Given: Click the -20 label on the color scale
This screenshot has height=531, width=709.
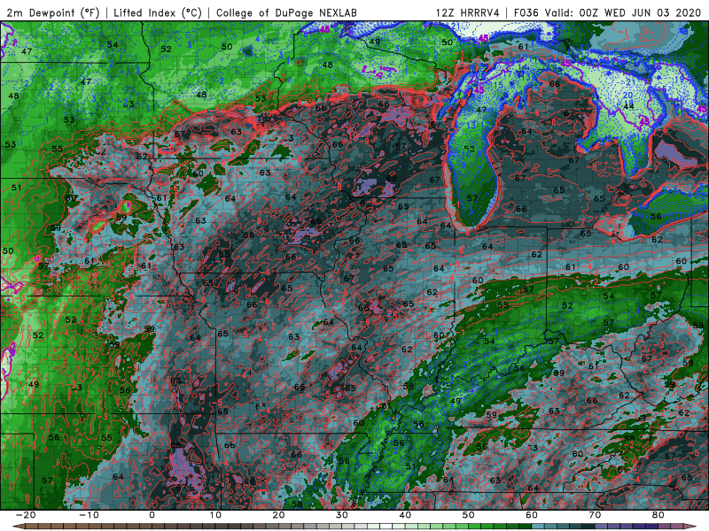Looking at the screenshot, I should [26, 515].
